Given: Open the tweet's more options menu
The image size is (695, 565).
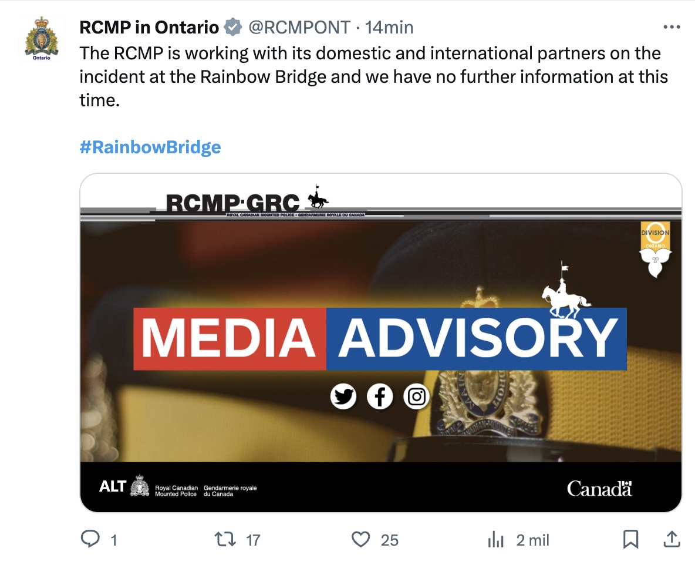Looking at the screenshot, I should 671,27.
